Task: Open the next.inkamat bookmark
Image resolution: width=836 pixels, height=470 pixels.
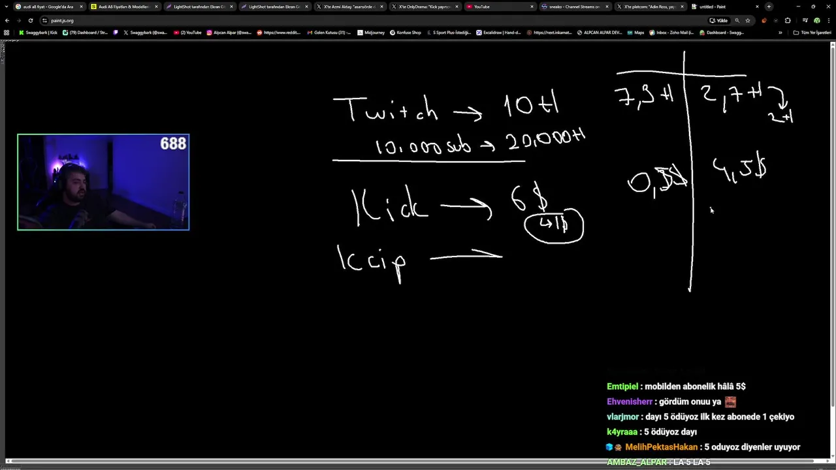Action: [x=549, y=33]
